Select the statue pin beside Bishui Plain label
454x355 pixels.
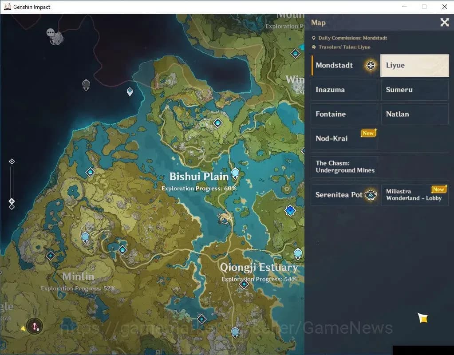tap(235, 173)
